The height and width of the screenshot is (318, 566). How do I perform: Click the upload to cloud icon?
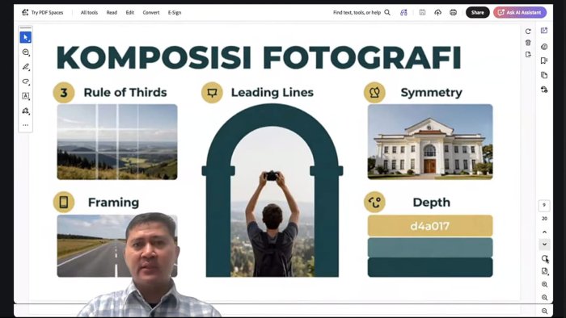(x=438, y=13)
